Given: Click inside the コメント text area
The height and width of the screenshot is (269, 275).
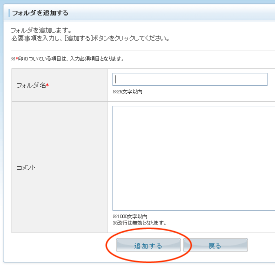Looking at the screenshot, I should coord(194,158).
